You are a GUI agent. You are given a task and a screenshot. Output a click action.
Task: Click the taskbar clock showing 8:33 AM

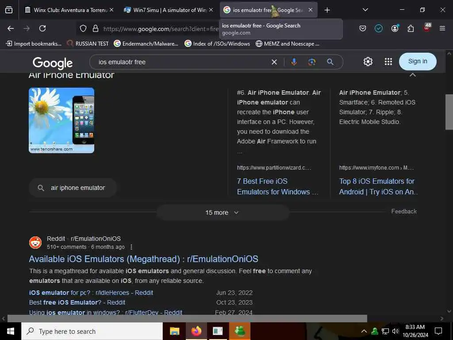pyautogui.click(x=415, y=331)
